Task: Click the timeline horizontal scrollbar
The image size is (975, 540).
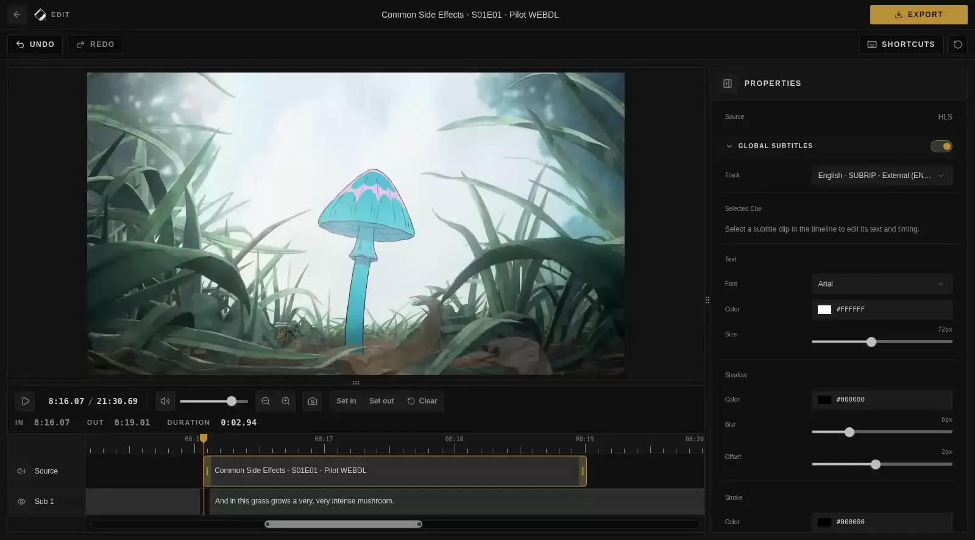Action: 344,524
